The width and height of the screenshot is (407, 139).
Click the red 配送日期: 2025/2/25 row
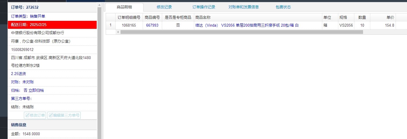point(52,25)
